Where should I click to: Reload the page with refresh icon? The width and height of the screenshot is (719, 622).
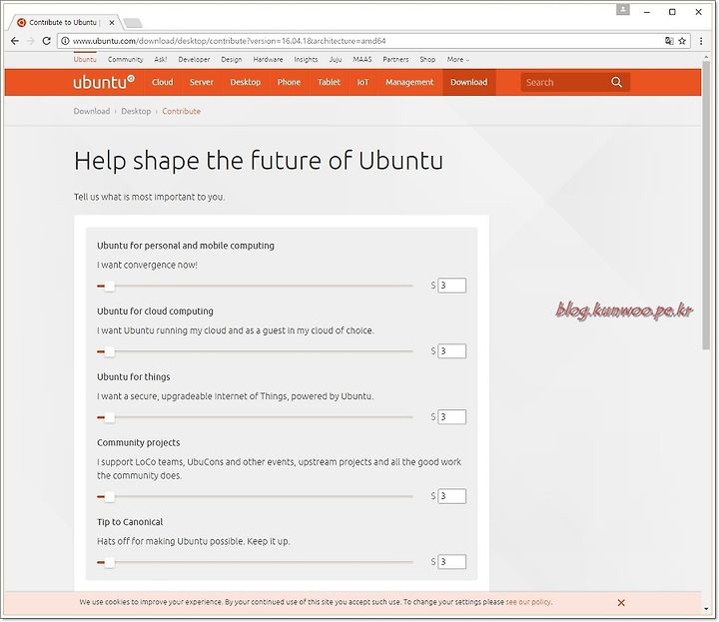(46, 41)
